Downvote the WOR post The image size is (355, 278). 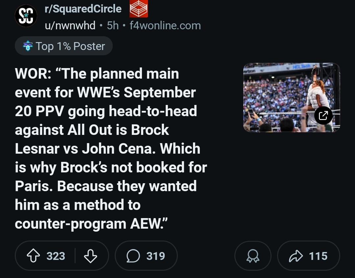coord(90,256)
